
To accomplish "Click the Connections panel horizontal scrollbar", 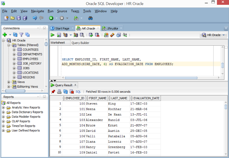I will coord(15,91).
